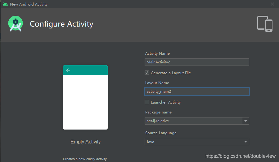This screenshot has height=162, width=279.
Task: Click the New Android Activity window title
Action: coord(29,4)
